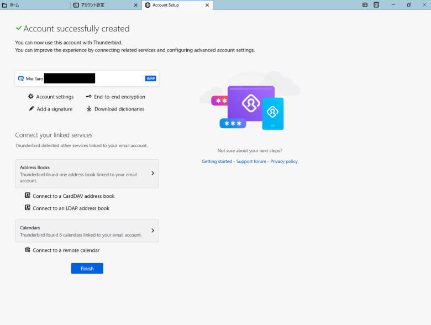
Task: Select the Account Setup tab
Action: click(177, 5)
